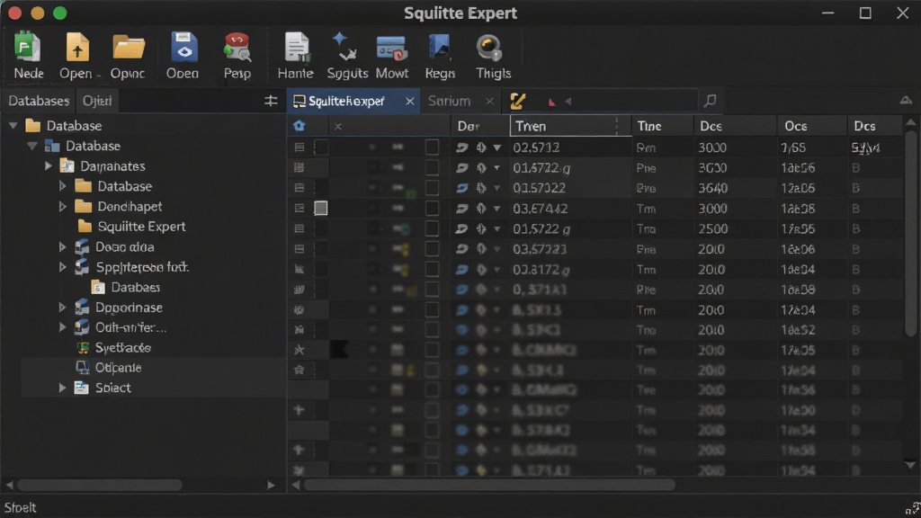Toggle the checkbox in row 02.5712
The width and height of the screenshot is (921, 518).
pos(432,147)
